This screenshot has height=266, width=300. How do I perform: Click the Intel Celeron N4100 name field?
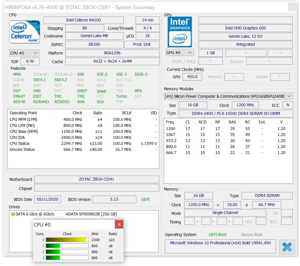[x=83, y=20]
